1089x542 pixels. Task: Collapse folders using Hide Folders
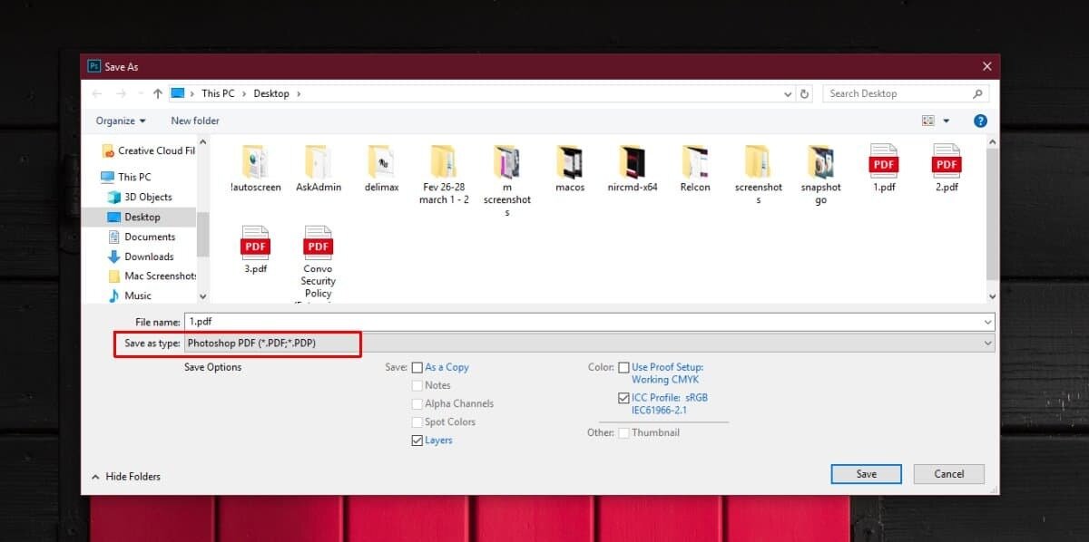(x=126, y=476)
